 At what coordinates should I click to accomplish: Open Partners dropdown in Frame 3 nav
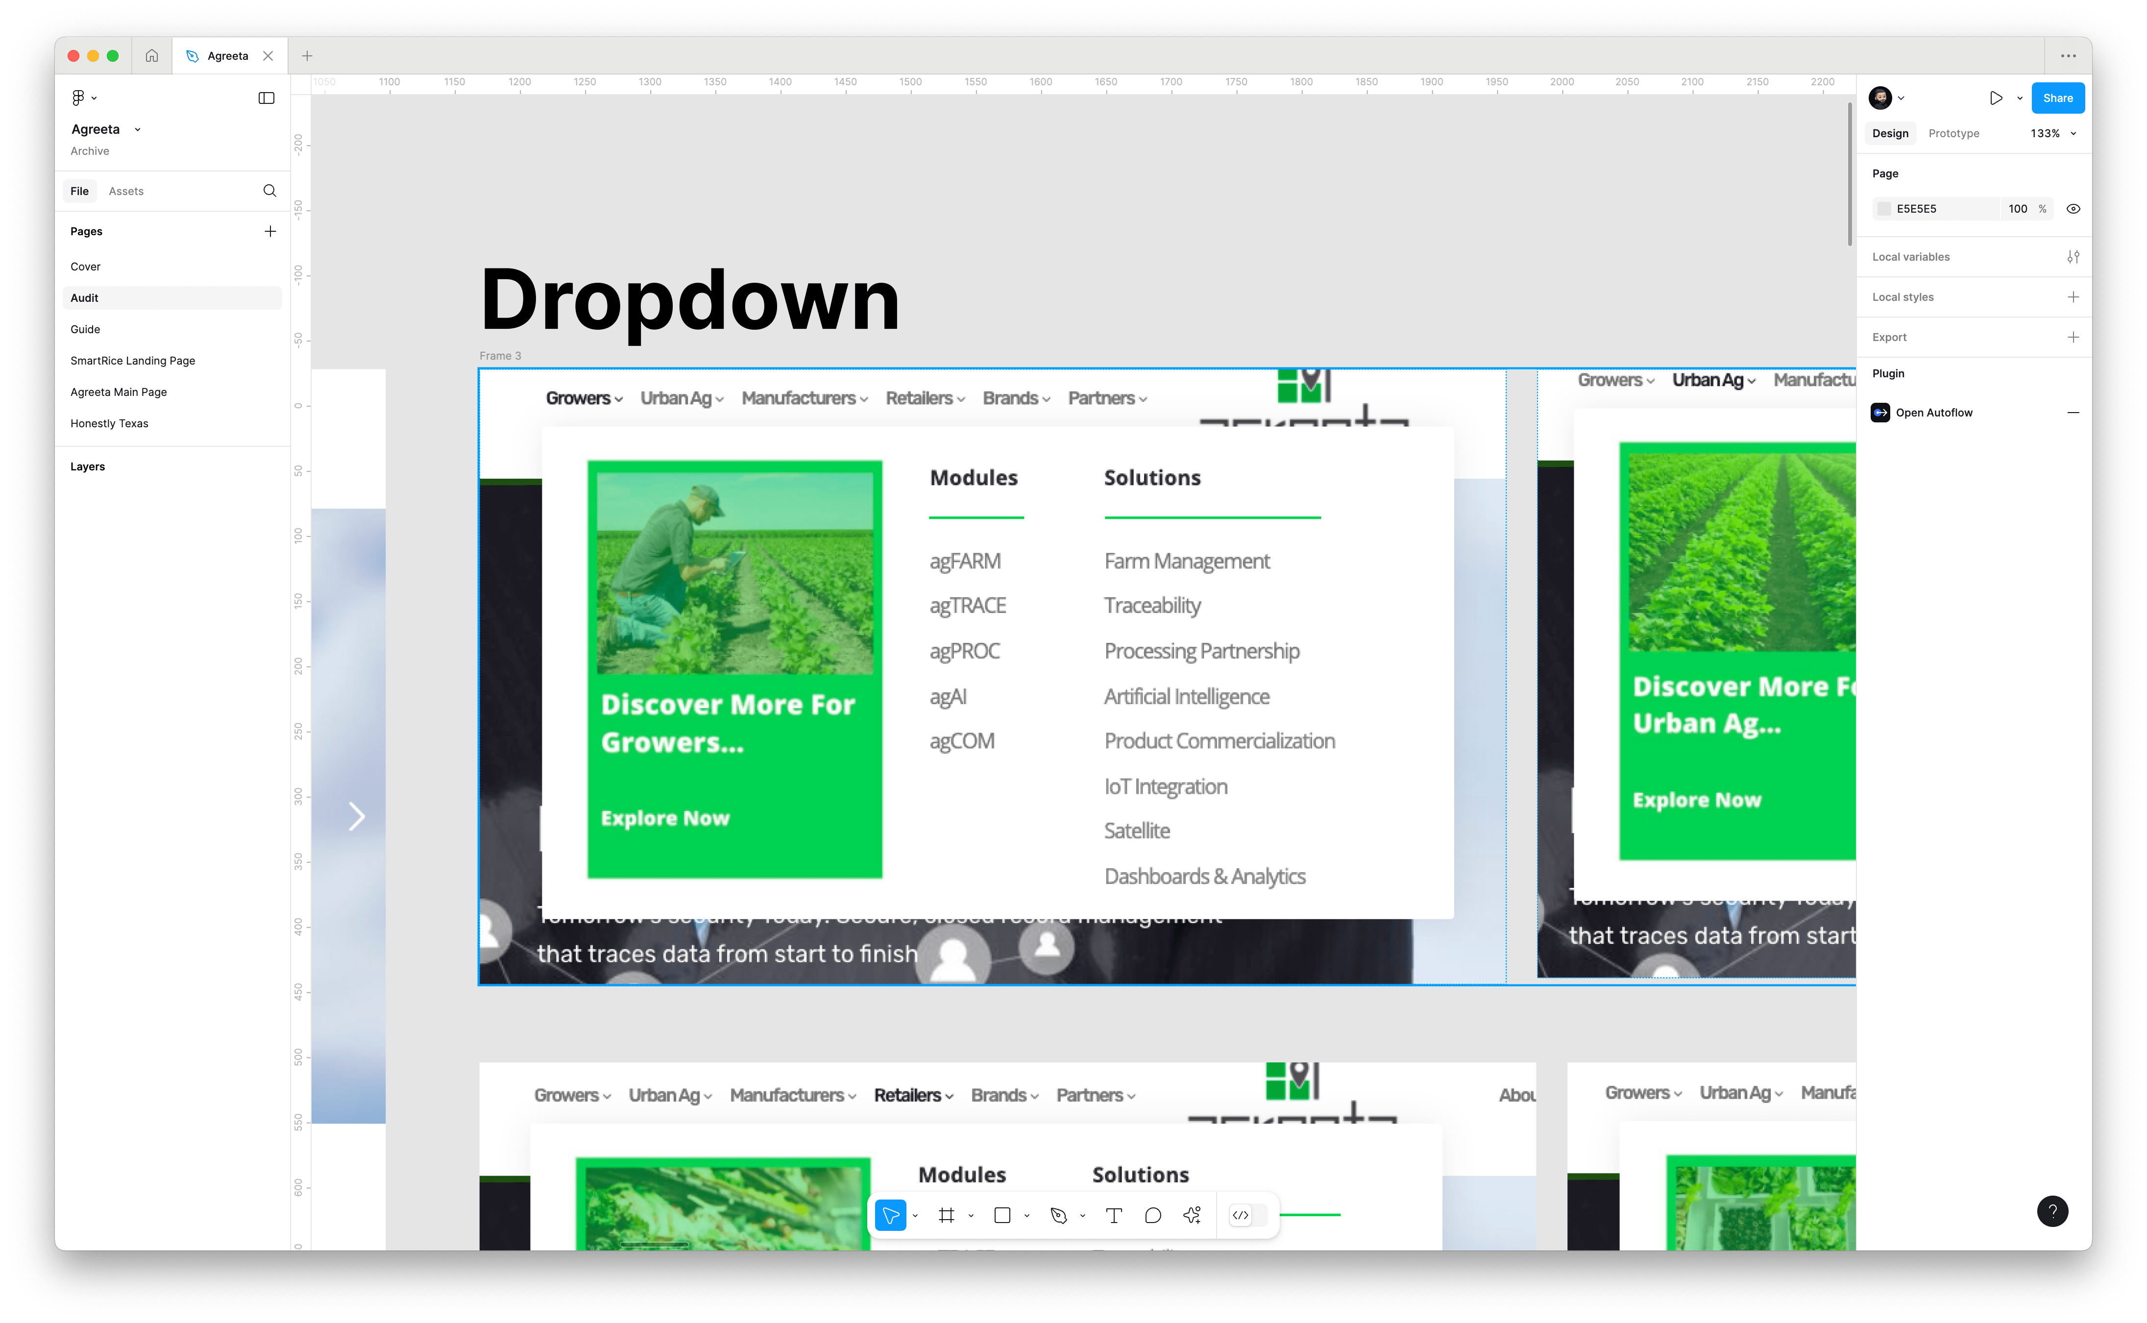click(1107, 398)
